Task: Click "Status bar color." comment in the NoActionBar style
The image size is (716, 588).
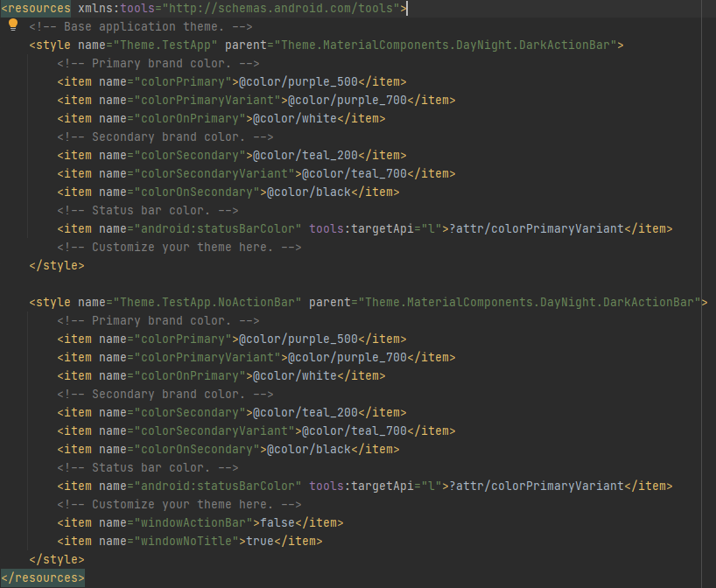Action: [x=148, y=468]
